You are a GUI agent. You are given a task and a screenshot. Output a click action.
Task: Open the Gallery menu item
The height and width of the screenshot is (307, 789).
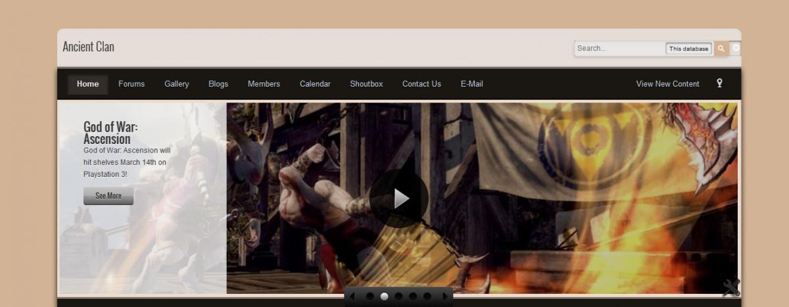tap(177, 84)
